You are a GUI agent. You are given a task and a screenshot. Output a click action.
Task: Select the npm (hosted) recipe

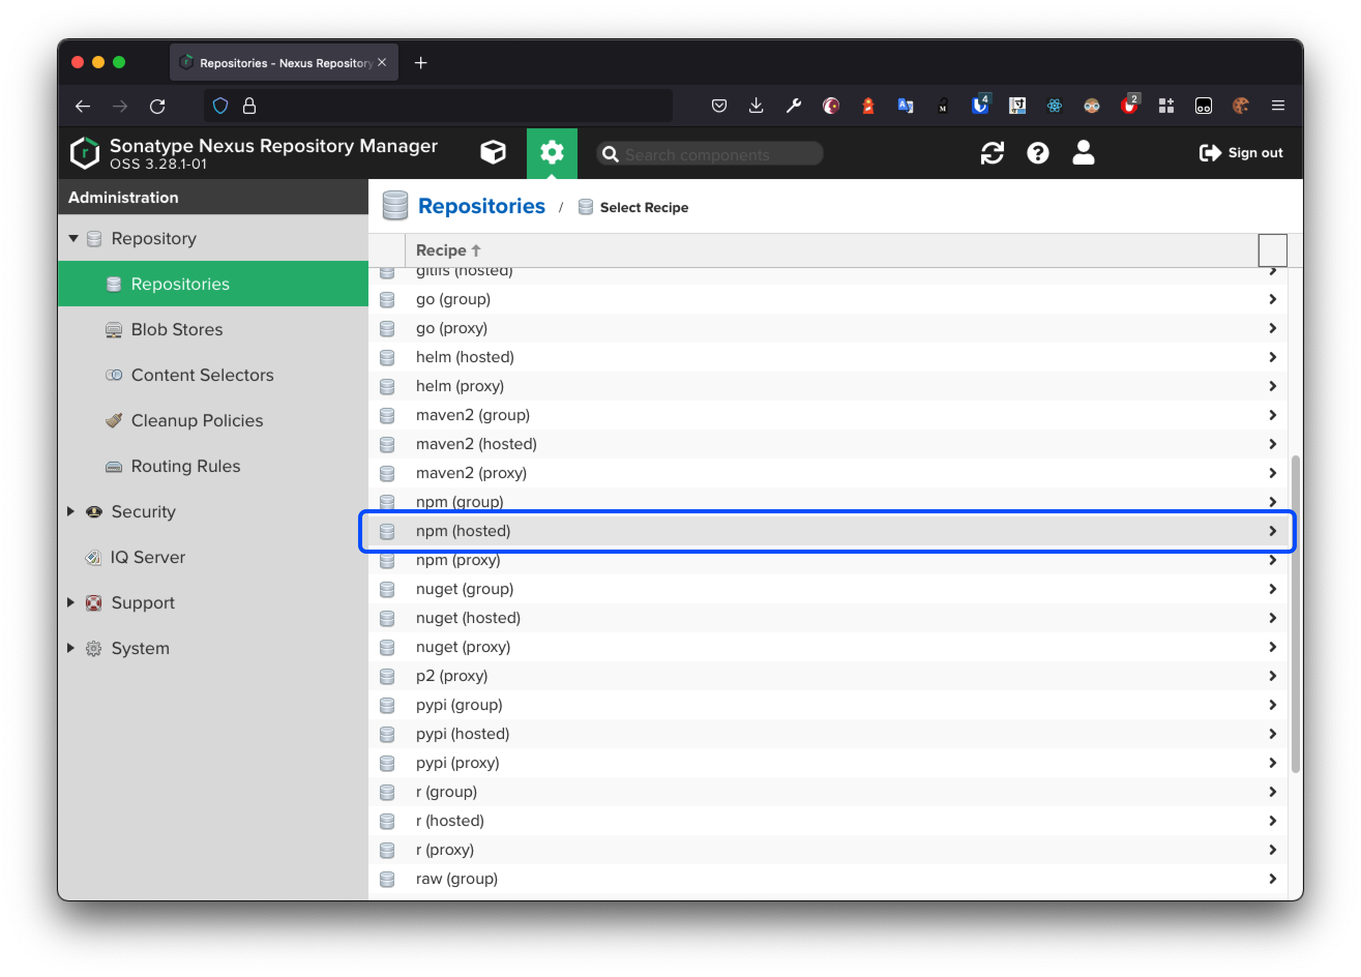coord(827,531)
